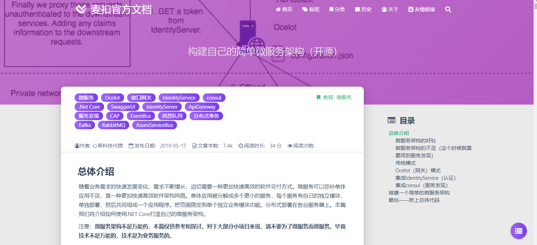Open the search magnifier icon in navbar
Image resolution: width=537 pixels, height=245 pixels.
pyautogui.click(x=448, y=9)
